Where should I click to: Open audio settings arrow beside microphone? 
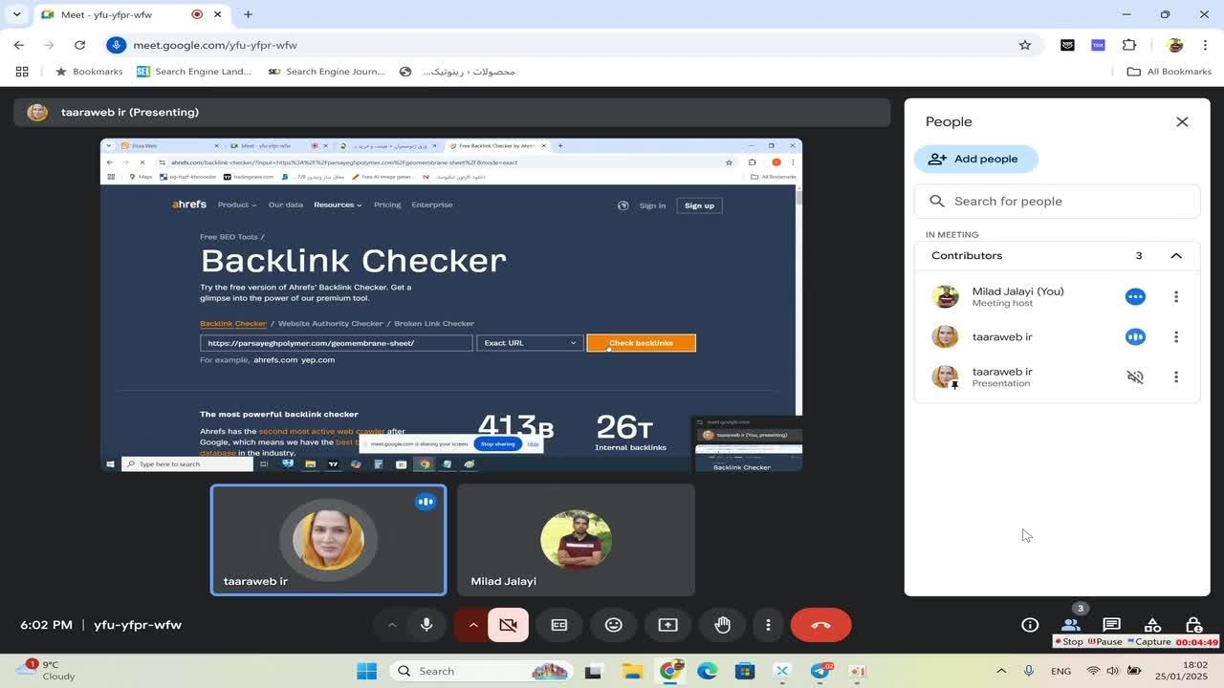coord(392,625)
